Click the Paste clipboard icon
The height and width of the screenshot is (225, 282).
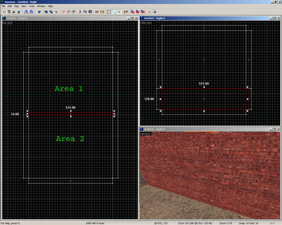point(90,12)
